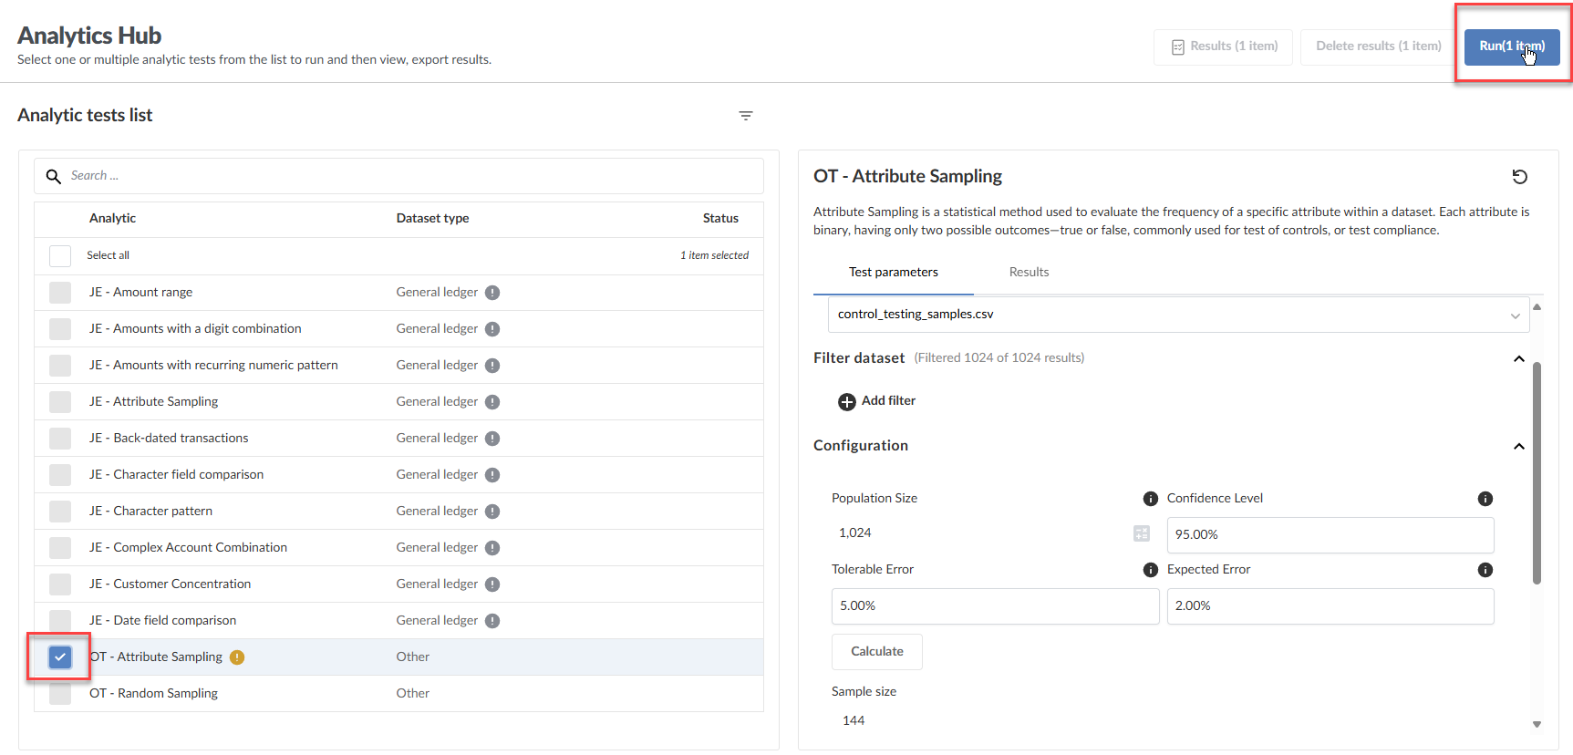Click info icon next to Tolerable Error

pyautogui.click(x=1151, y=570)
